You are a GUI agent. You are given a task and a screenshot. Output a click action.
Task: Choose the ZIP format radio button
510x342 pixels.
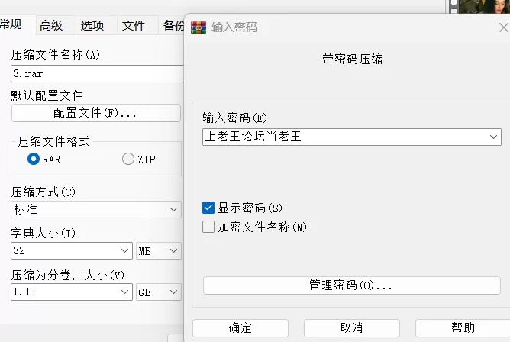[x=128, y=160]
